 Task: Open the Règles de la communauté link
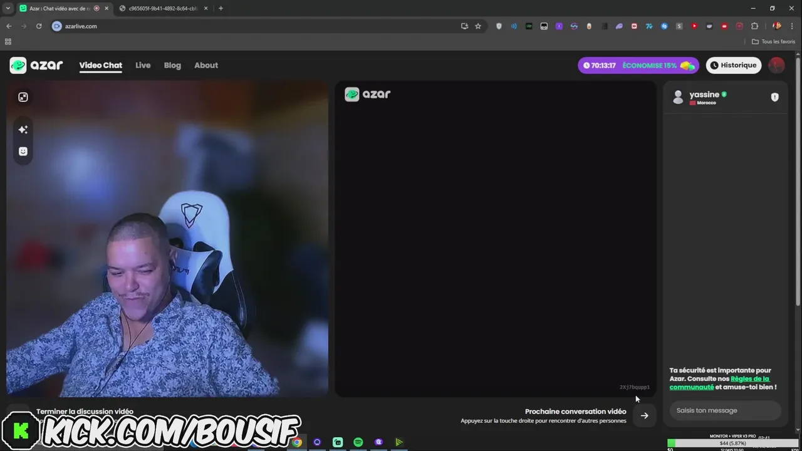point(719,383)
